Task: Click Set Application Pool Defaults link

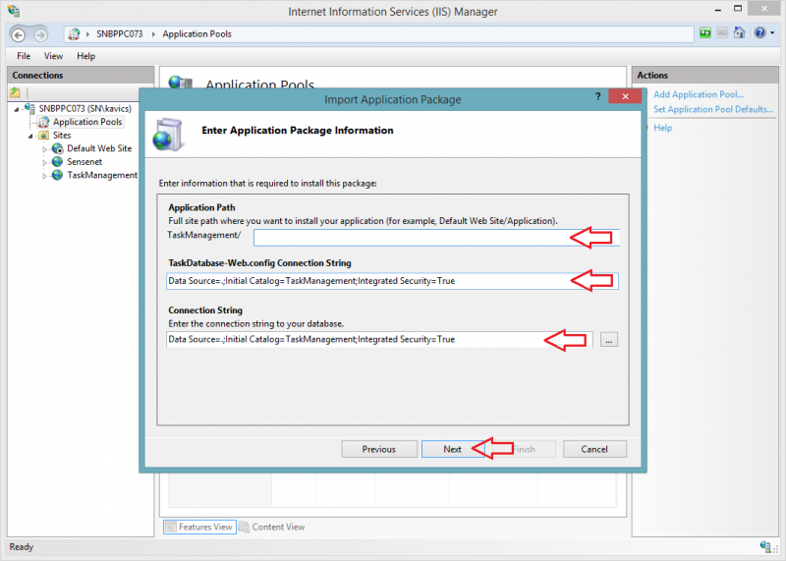Action: point(713,109)
